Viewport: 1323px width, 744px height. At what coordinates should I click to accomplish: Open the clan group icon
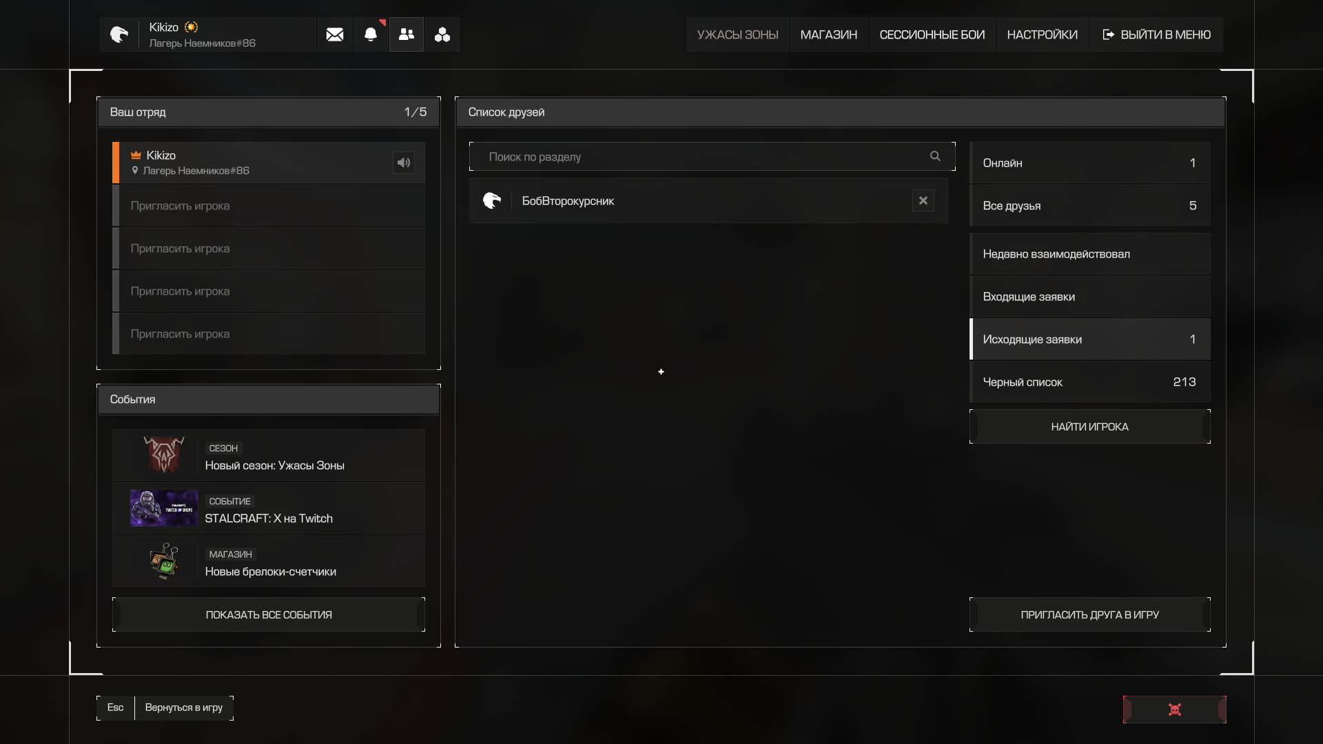442,34
